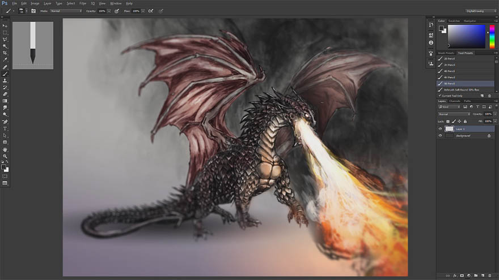Image resolution: width=499 pixels, height=280 pixels.
Task: Open the Window menu
Action: pos(116,3)
